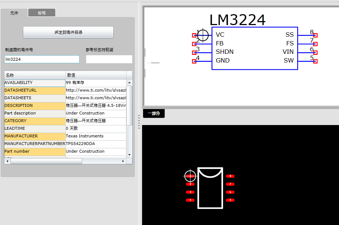Click Part description value Under Construction
Viewport: 339px width, 225px height.
(x=96, y=113)
